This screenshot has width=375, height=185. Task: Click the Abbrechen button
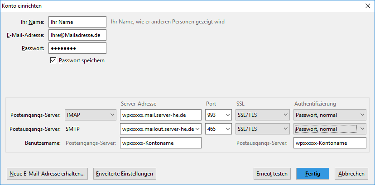[x=351, y=174]
